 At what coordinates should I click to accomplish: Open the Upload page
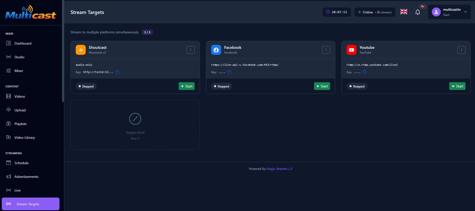(x=31, y=110)
